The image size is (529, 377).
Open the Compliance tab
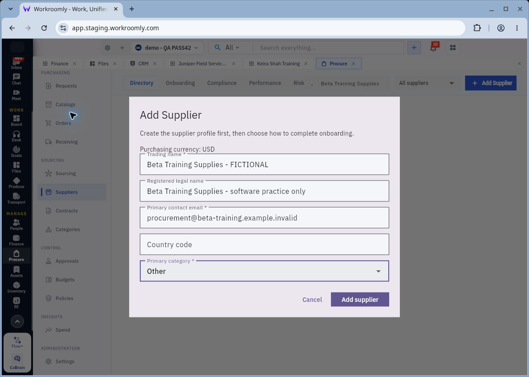click(x=222, y=83)
